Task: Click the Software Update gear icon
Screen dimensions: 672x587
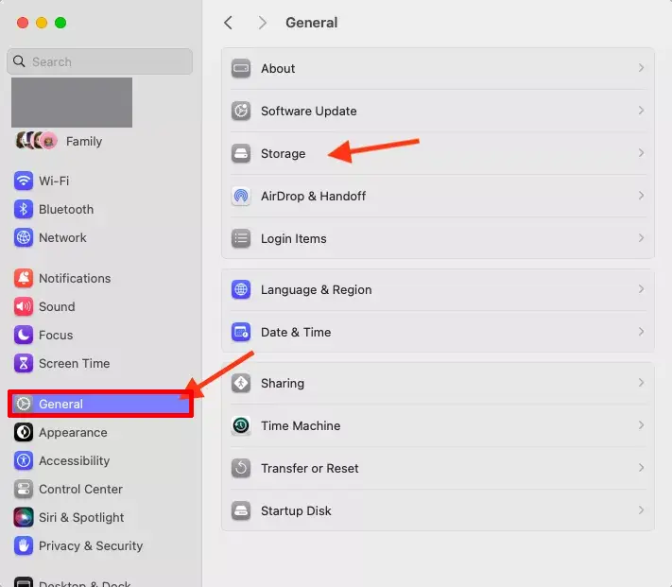Action: point(241,111)
